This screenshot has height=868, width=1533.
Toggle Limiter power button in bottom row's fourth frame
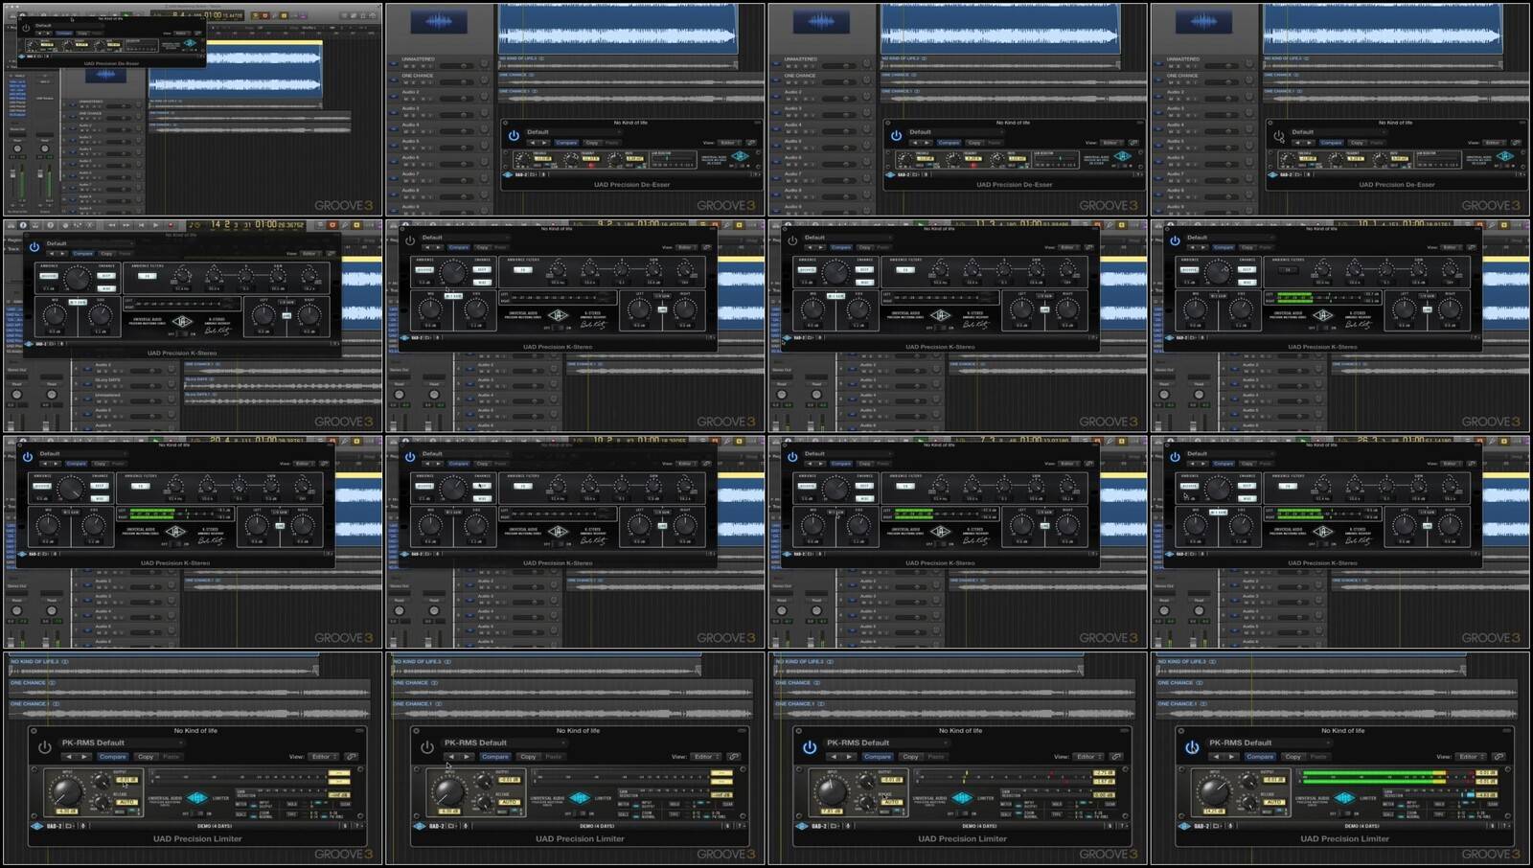point(1192,747)
